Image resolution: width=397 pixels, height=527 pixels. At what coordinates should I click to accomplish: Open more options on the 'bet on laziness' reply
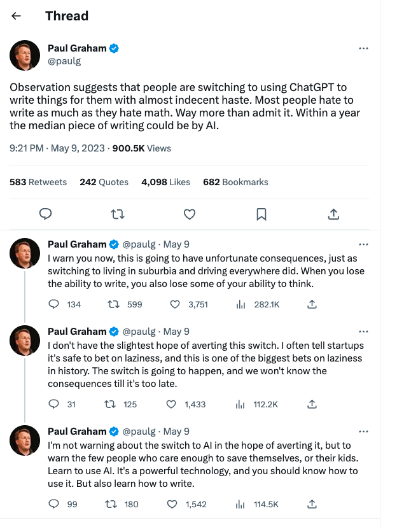point(363,332)
